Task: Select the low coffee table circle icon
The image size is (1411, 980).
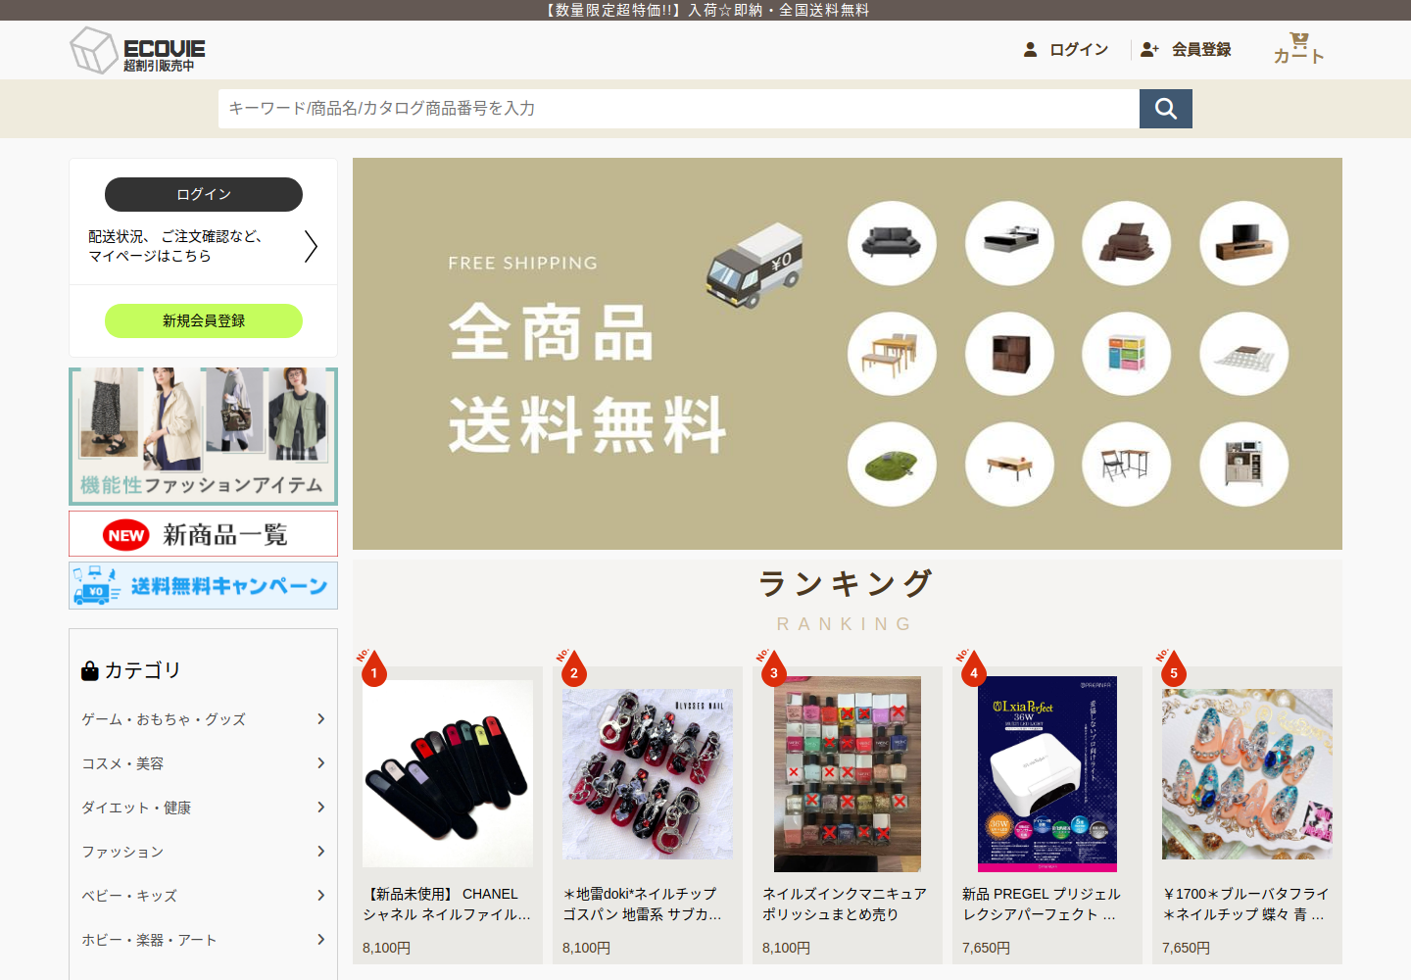Action: (x=1009, y=465)
